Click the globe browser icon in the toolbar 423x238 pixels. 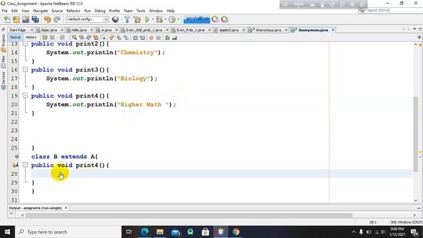[x=116, y=19]
